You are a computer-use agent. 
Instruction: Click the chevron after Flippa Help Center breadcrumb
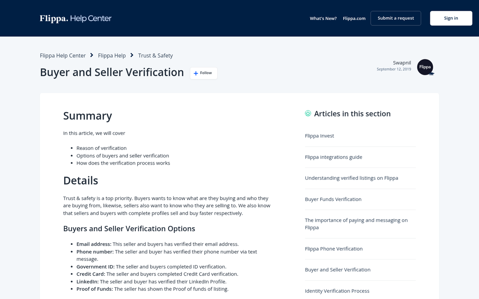(91, 55)
